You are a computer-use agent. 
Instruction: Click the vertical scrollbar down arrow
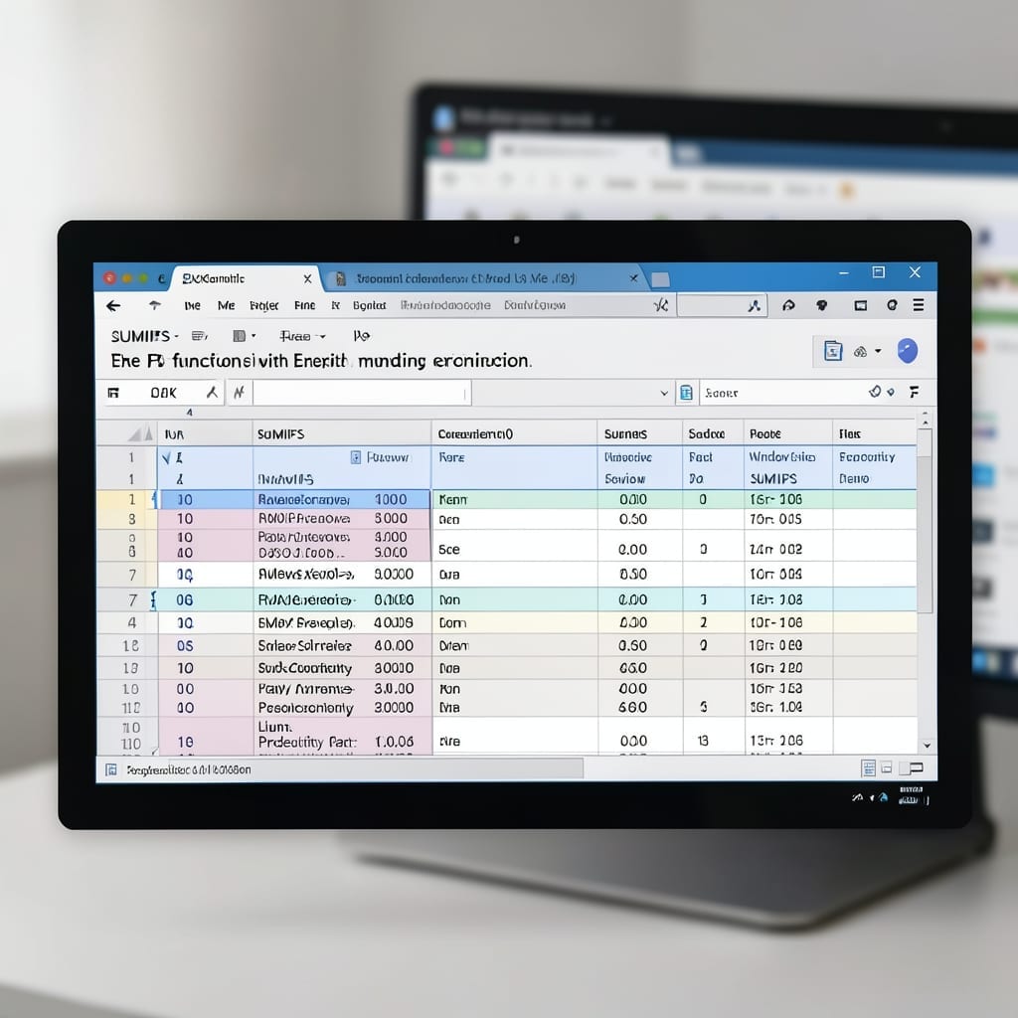(928, 746)
